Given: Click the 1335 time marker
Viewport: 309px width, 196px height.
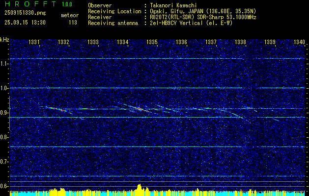Looking at the screenshot, I should [x=152, y=42].
